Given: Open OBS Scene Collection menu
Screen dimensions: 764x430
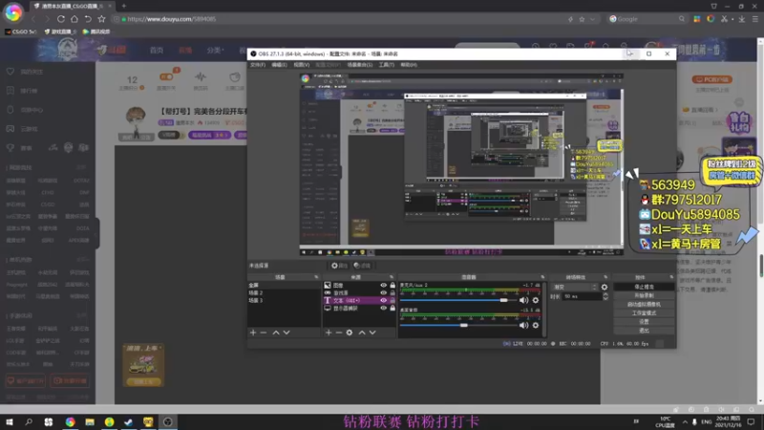Looking at the screenshot, I should (x=360, y=65).
